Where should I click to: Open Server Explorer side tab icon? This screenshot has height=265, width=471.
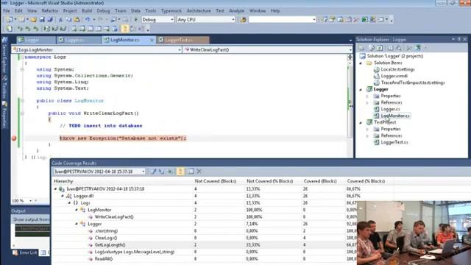[x=4, y=40]
